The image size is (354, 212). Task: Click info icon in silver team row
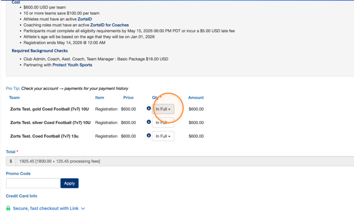click(148, 122)
